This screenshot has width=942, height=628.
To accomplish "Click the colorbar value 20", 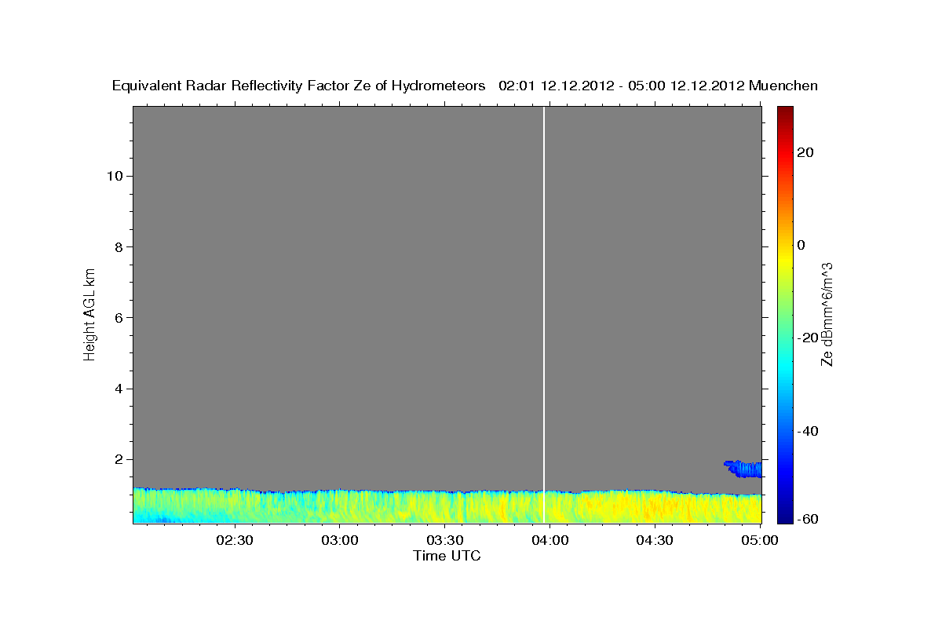I will (804, 152).
